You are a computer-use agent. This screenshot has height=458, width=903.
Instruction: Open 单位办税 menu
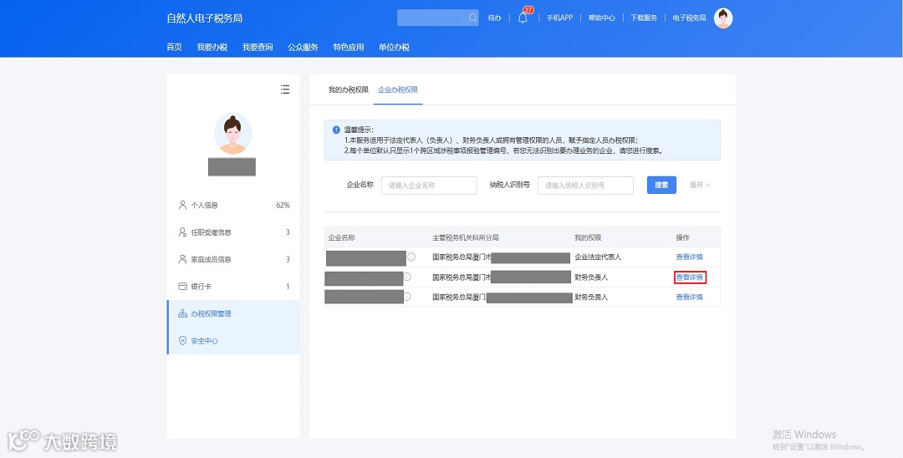394,47
